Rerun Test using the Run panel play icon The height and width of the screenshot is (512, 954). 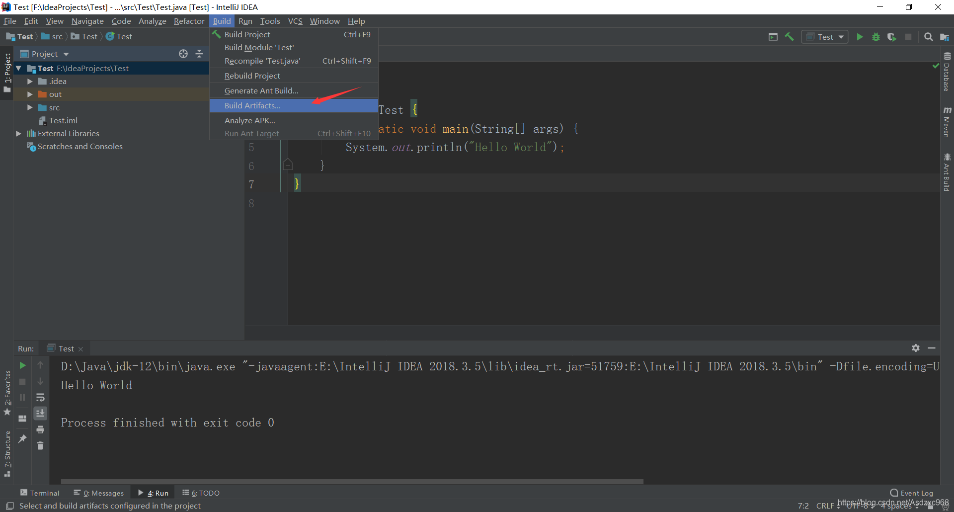click(x=22, y=365)
